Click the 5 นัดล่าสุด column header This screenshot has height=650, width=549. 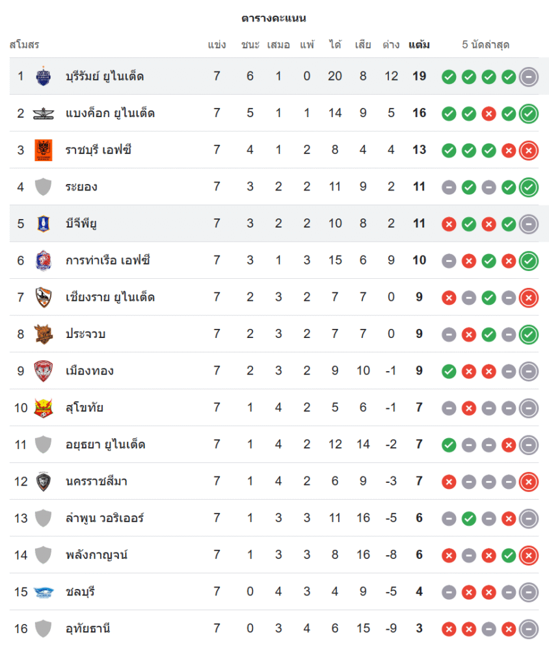coord(485,45)
